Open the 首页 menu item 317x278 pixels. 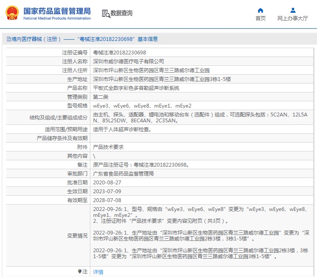click(x=260, y=19)
